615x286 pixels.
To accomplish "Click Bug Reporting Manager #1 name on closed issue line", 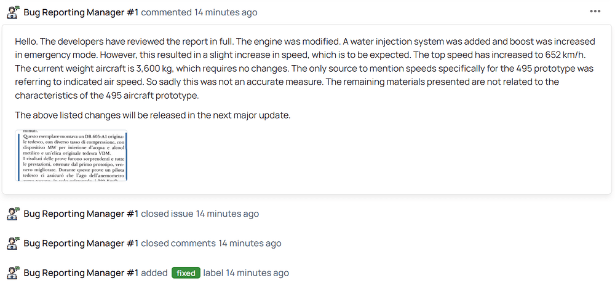I will [x=81, y=214].
